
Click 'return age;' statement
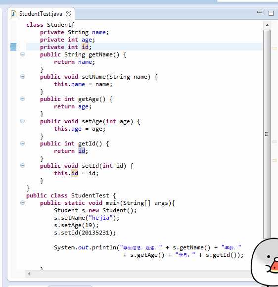[x=73, y=106]
